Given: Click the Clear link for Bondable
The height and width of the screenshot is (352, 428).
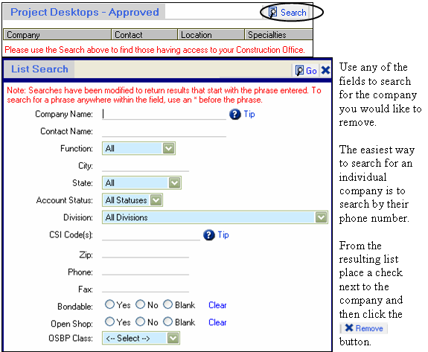Looking at the screenshot, I should 217,305.
